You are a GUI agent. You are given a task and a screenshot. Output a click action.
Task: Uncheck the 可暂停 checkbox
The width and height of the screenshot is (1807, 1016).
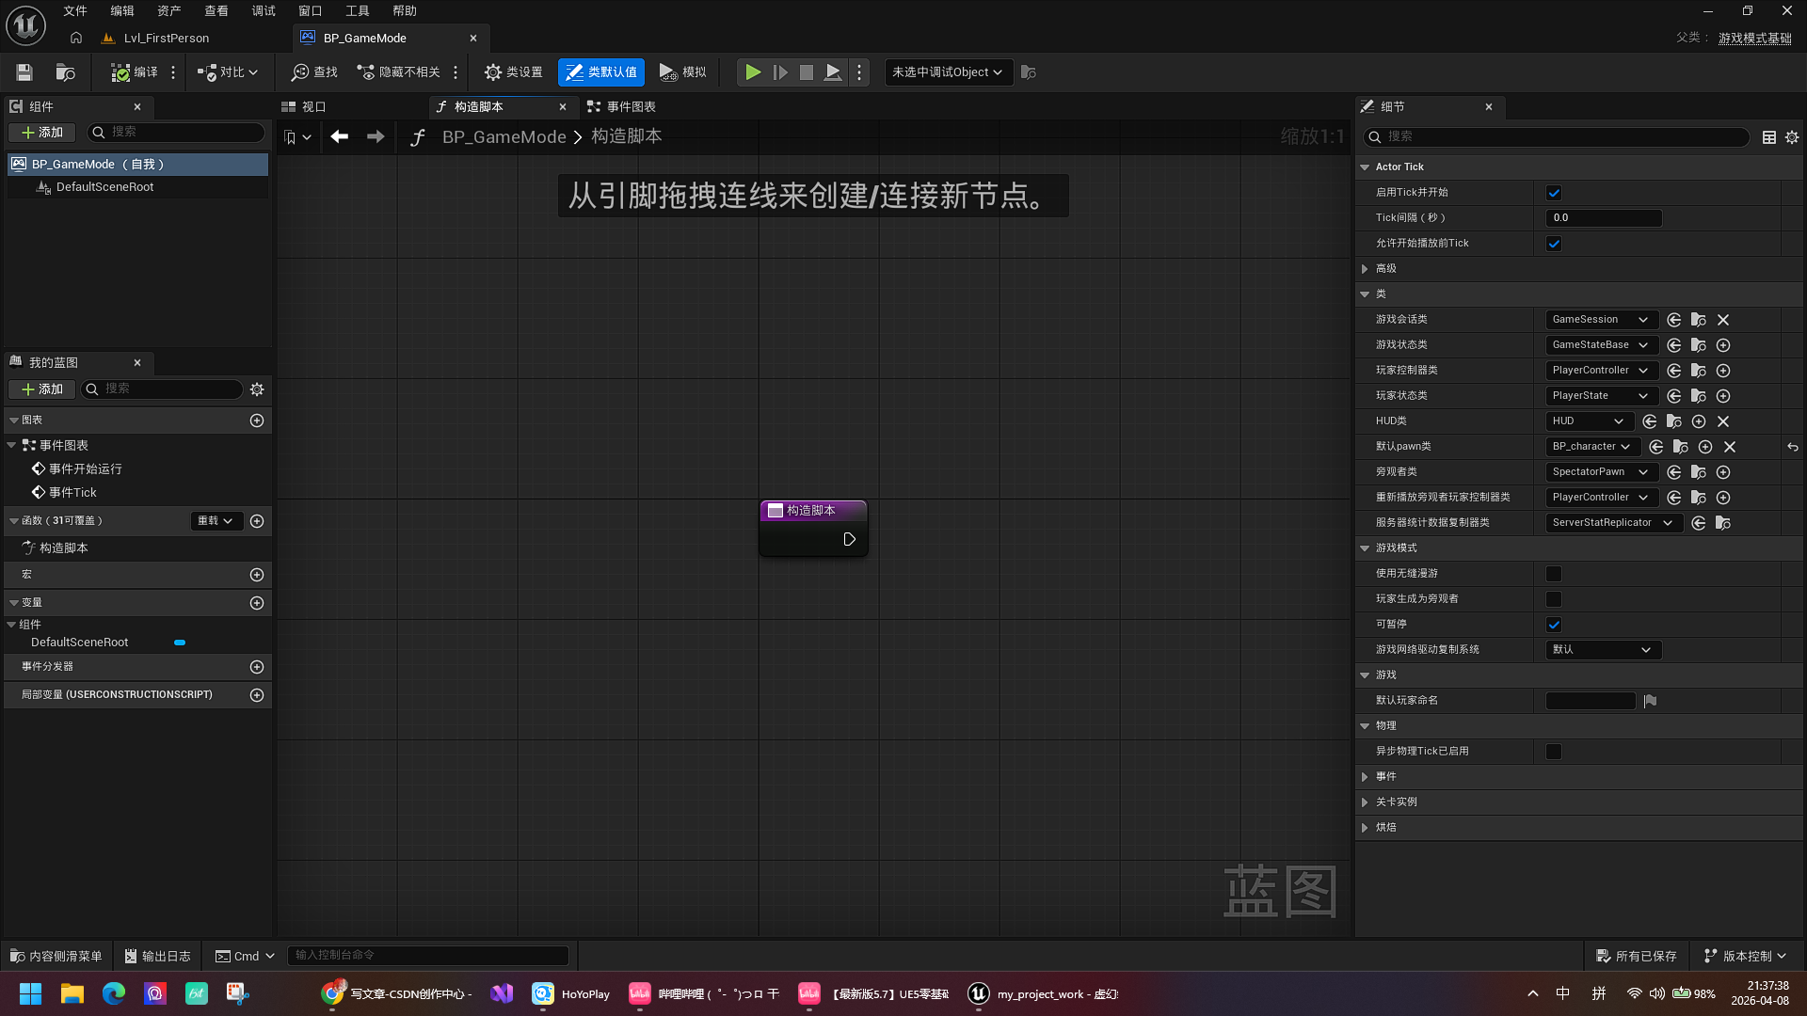1554,625
